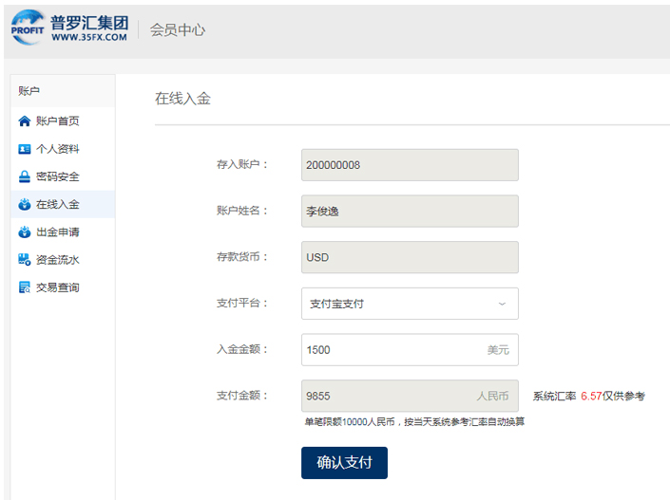Click the 存入账户 field showing 200000008
This screenshot has height=500, width=670.
tap(409, 165)
